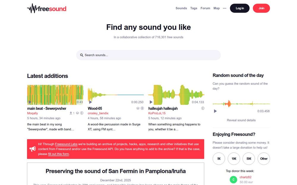Image resolution: width=297 pixels, height=185 pixels.
Task: Click license icon on halleujah card
Action: (203, 108)
